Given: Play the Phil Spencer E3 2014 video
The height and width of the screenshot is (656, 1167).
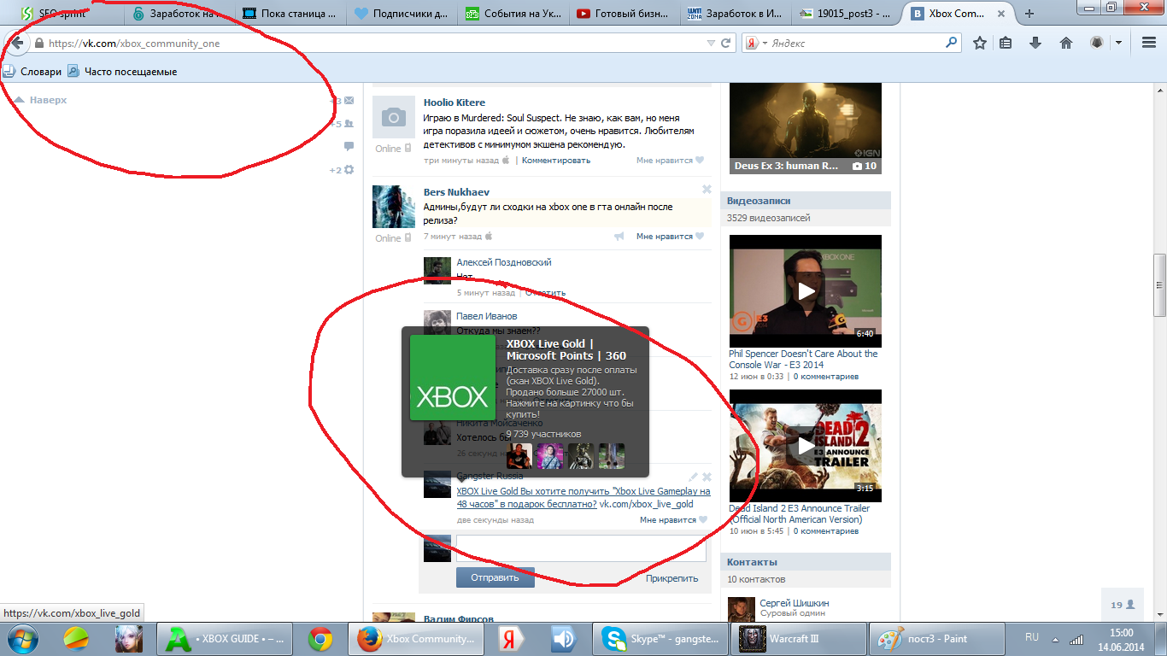Looking at the screenshot, I should [x=806, y=290].
